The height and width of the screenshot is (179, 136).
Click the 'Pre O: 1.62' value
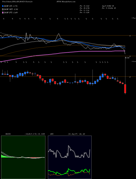[x=85, y=6]
